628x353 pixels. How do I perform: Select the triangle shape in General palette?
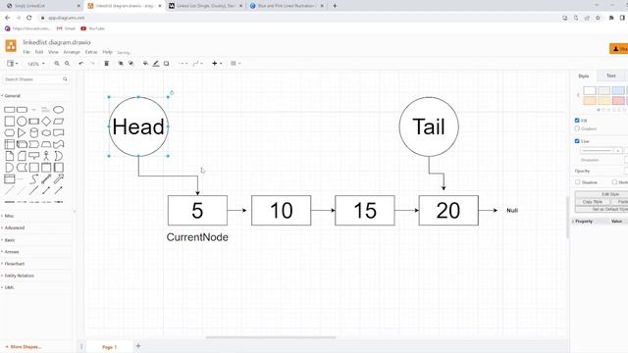coord(22,133)
